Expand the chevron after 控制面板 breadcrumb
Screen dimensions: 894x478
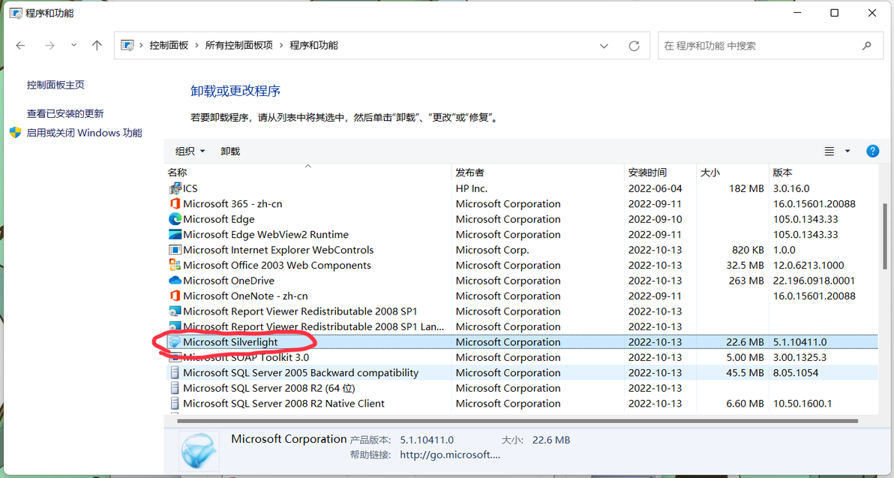196,45
